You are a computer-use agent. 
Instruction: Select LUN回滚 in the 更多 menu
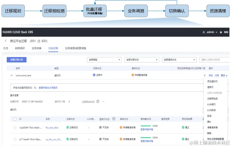coord(211,110)
